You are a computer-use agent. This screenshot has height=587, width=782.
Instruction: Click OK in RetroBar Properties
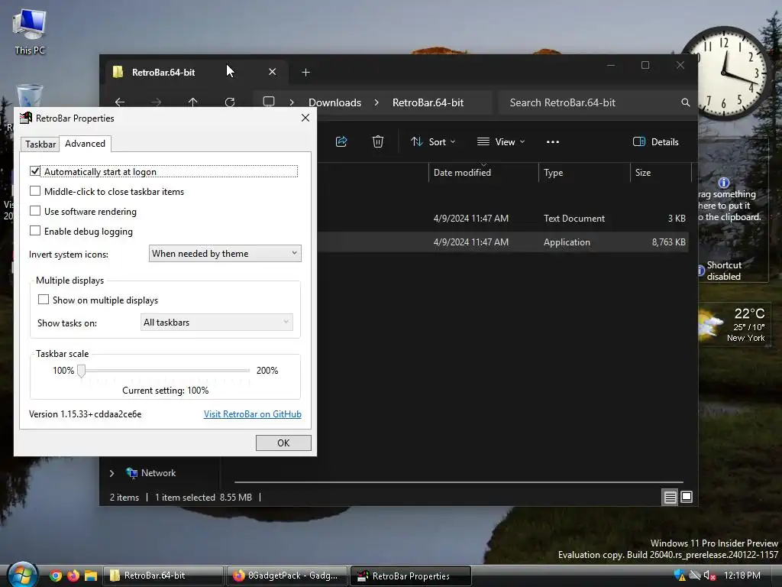283,443
